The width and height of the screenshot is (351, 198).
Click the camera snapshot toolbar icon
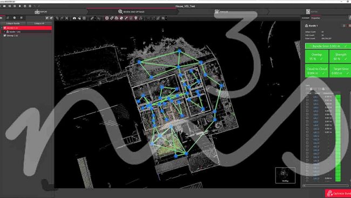(75, 18)
